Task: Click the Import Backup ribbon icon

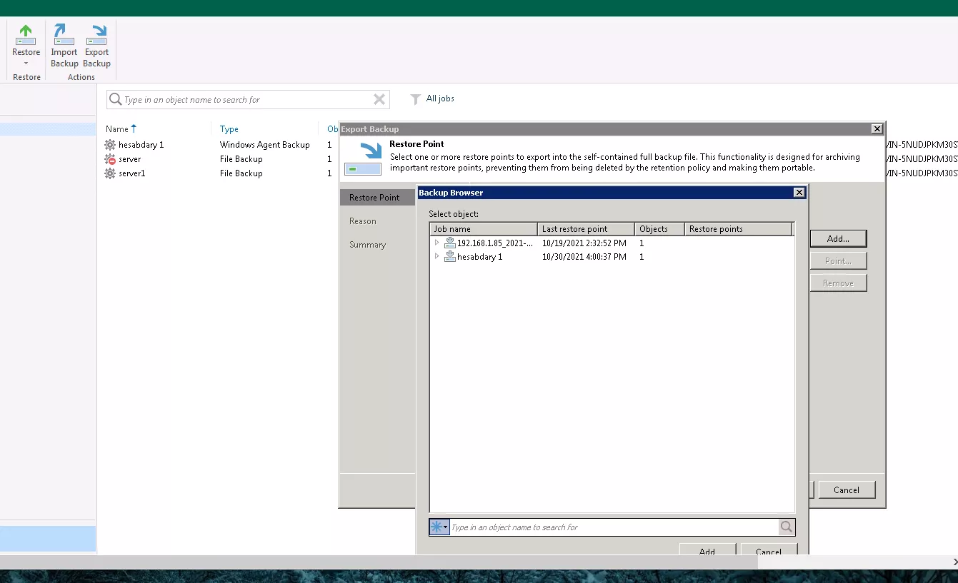Action: click(64, 35)
